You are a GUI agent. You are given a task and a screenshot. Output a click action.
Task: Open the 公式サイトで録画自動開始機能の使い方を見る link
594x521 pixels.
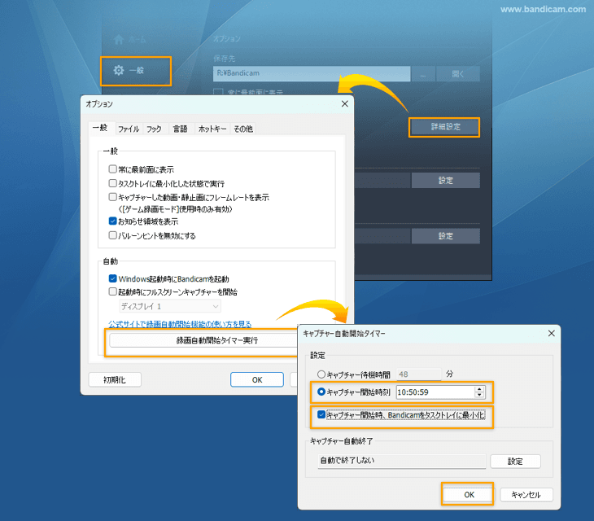tap(186, 323)
